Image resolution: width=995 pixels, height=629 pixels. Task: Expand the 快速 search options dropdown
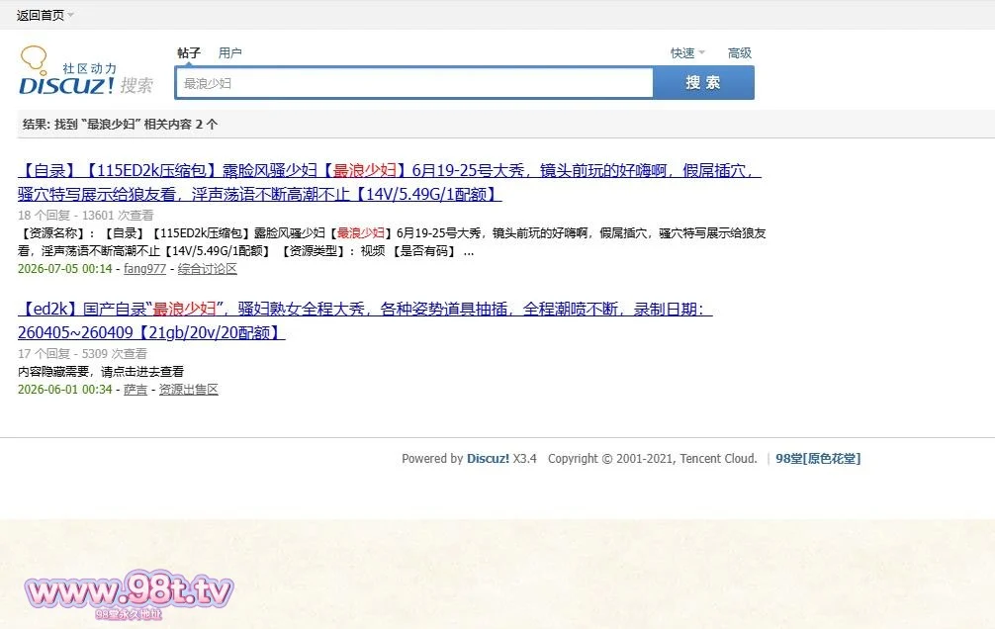[687, 53]
